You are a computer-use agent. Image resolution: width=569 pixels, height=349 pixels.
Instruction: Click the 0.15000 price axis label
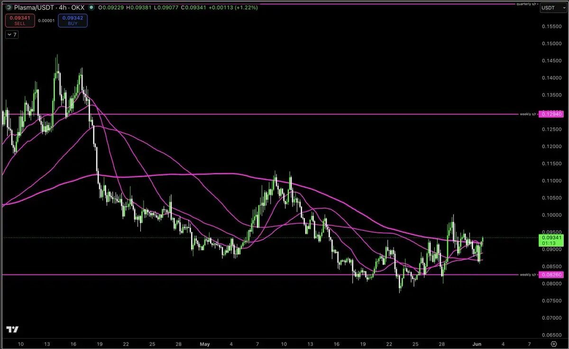pyautogui.click(x=551, y=44)
